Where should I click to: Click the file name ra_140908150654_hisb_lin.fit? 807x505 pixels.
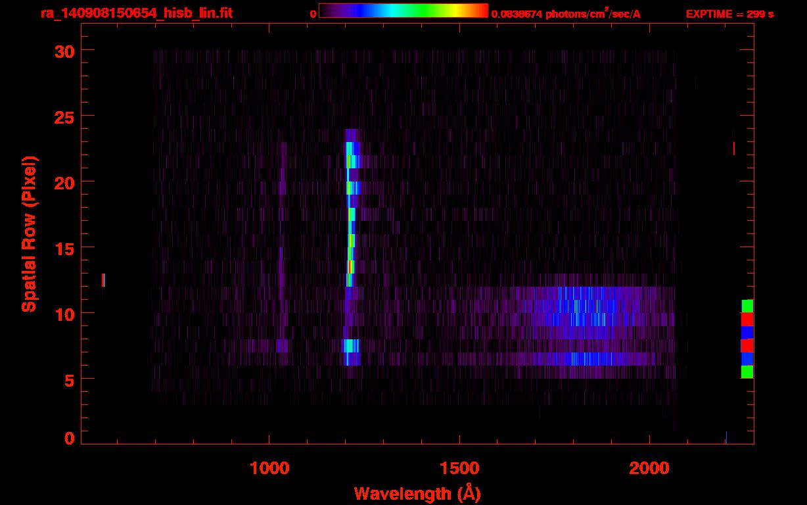(136, 13)
